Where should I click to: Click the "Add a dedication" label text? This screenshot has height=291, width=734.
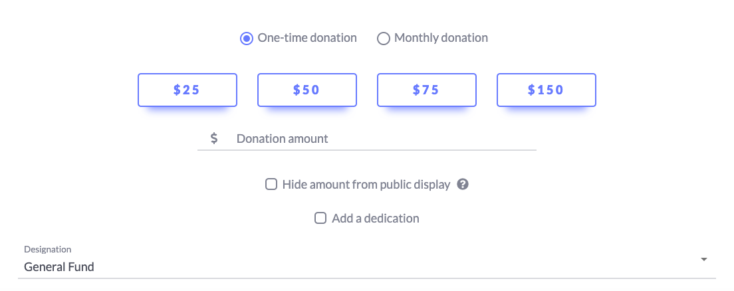[x=376, y=218]
